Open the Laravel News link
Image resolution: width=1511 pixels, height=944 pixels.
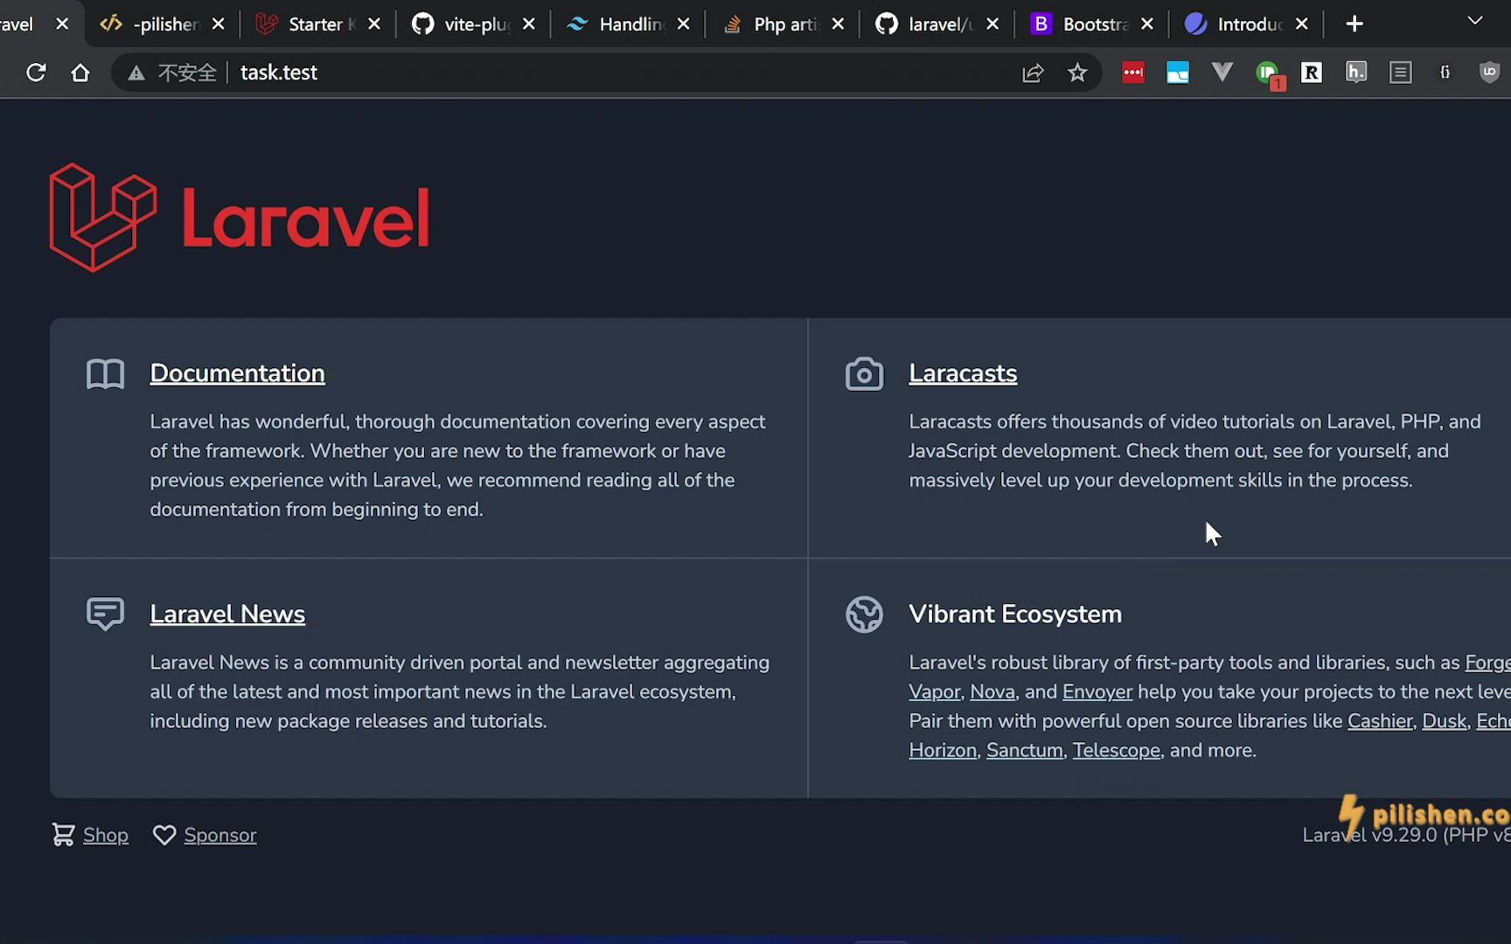[x=227, y=614]
